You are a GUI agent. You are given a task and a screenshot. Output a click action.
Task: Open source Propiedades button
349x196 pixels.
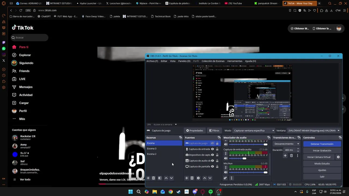[194, 130]
